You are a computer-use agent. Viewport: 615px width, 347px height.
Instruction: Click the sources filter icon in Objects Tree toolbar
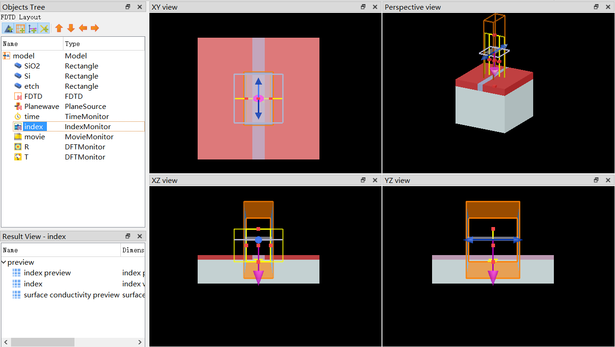click(32, 28)
